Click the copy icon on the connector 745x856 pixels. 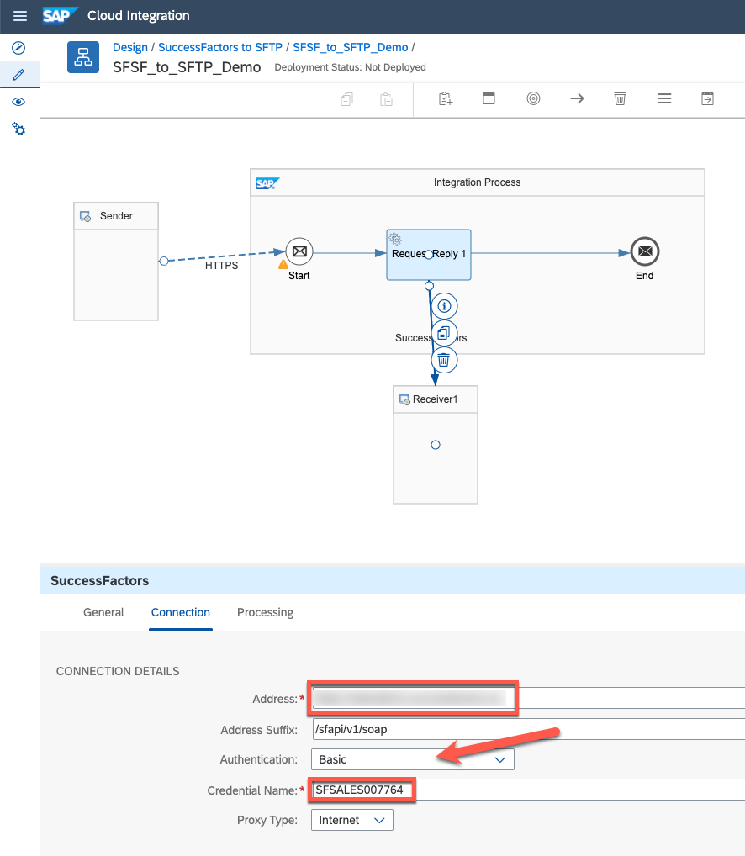[x=444, y=333]
